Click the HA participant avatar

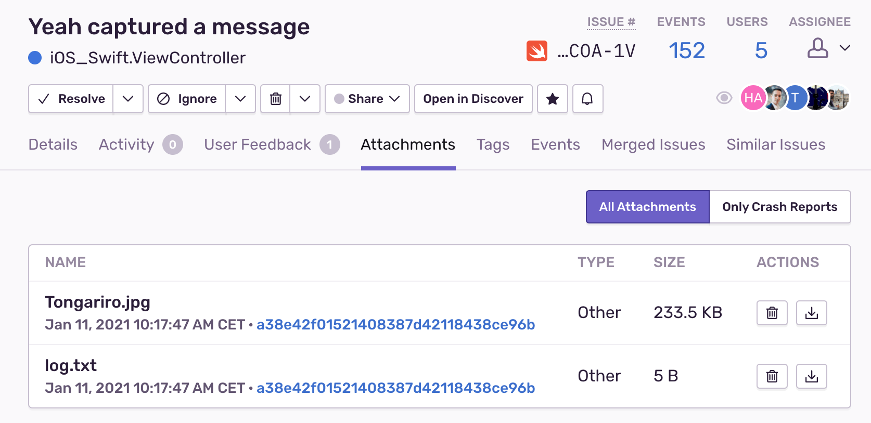(x=752, y=98)
